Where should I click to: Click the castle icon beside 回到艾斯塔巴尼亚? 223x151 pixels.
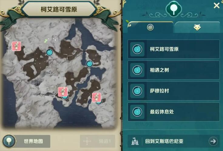(x=135, y=141)
